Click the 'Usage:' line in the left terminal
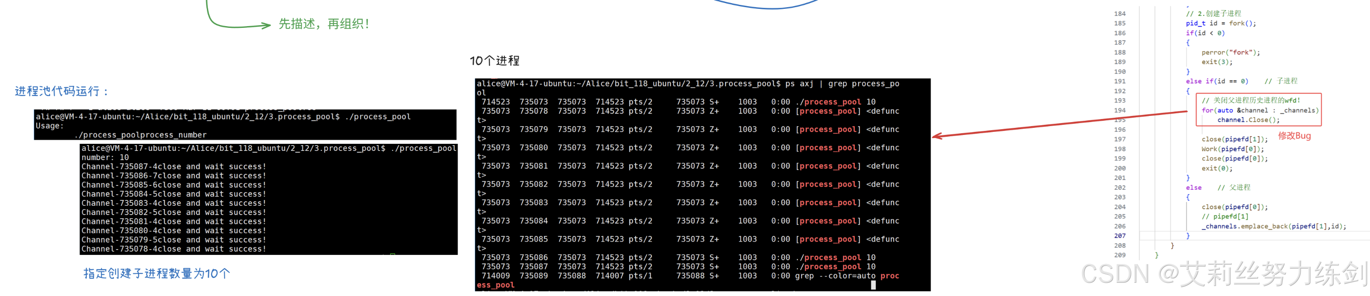Viewport: 1370px width, 296px height. [x=50, y=126]
